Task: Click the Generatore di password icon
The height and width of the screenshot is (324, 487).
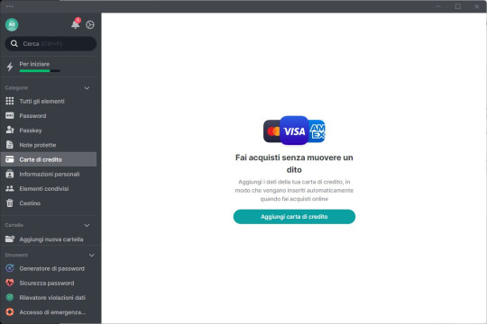Action: (x=10, y=268)
